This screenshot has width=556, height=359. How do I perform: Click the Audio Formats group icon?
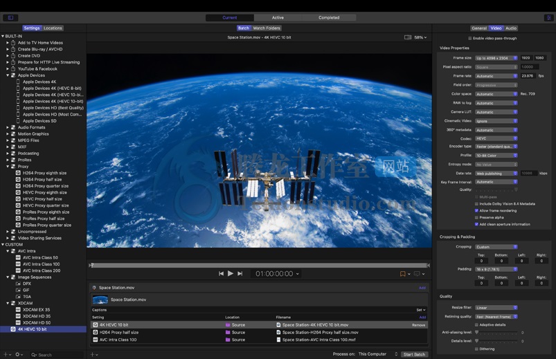click(13, 127)
